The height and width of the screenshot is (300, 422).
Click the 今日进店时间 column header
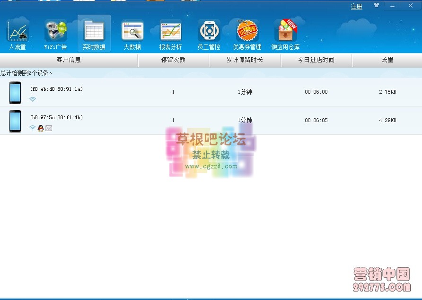316,60
